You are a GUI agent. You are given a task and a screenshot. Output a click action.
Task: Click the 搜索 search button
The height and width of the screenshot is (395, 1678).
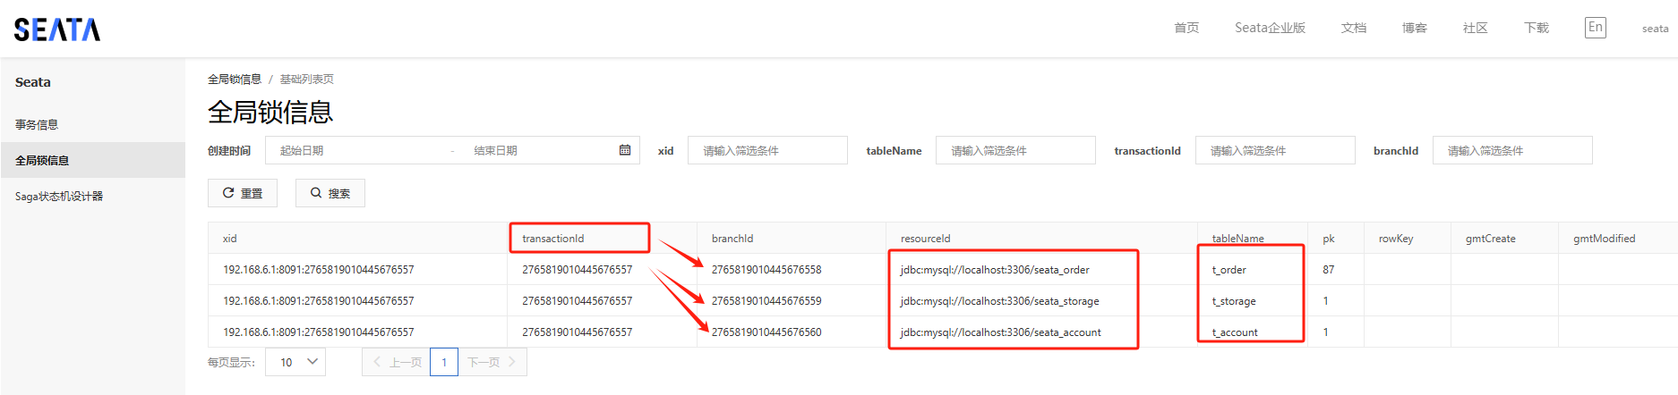(x=330, y=193)
